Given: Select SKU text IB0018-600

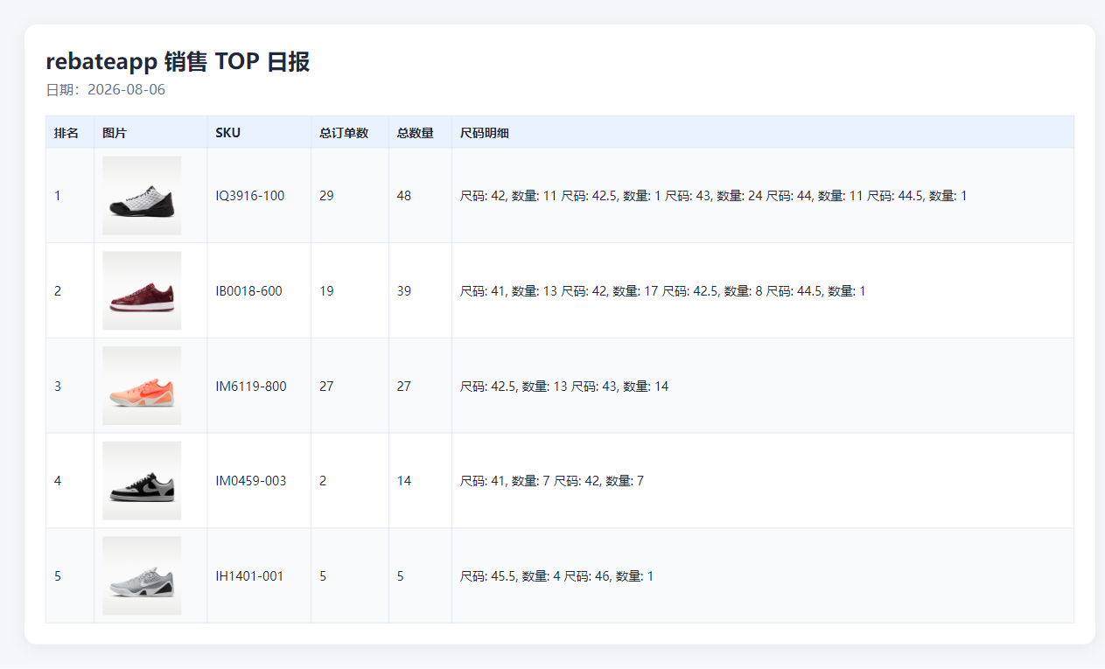Looking at the screenshot, I should [x=249, y=291].
